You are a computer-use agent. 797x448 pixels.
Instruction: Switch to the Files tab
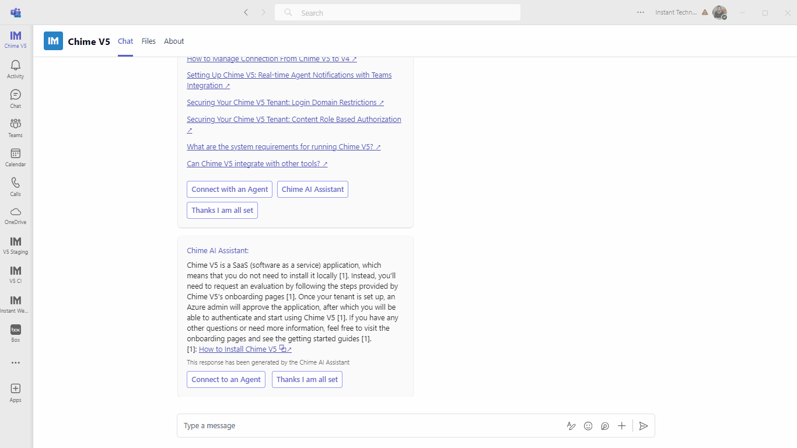149,41
